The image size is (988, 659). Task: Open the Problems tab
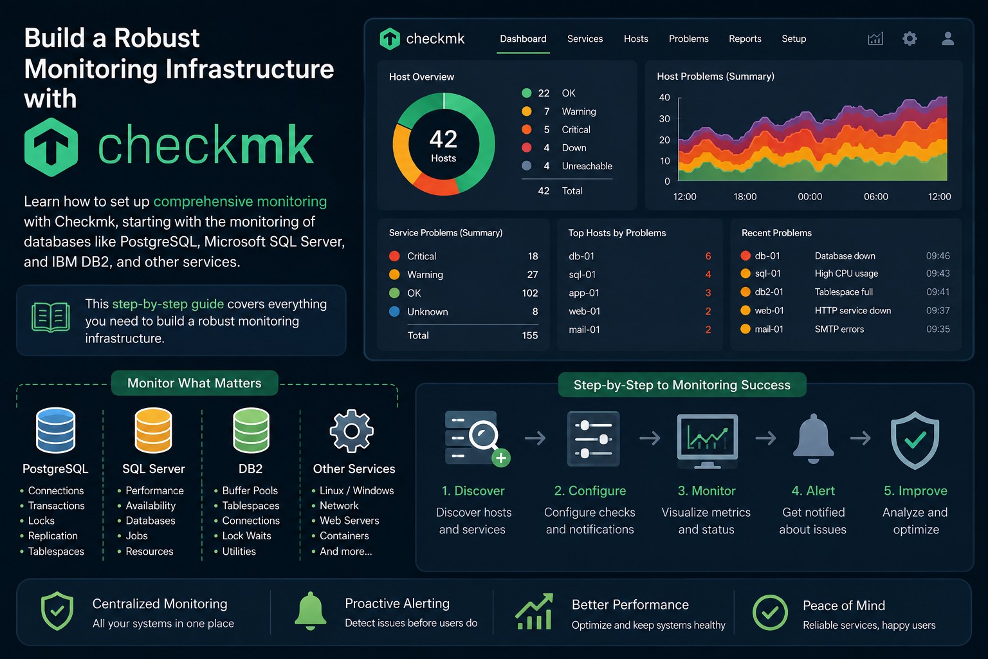point(688,39)
